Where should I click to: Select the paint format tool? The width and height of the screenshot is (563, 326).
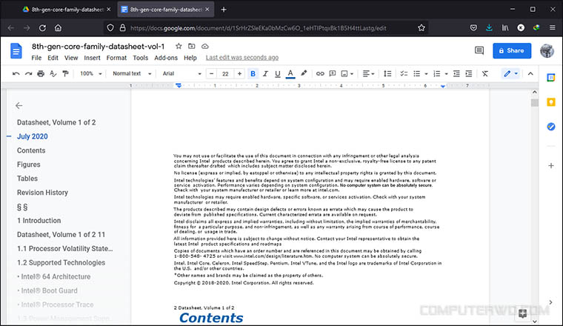pyautogui.click(x=65, y=73)
